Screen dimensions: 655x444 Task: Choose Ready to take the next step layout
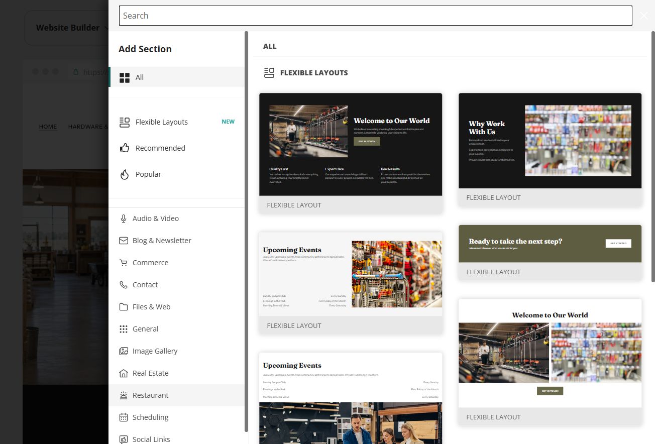[x=550, y=253]
